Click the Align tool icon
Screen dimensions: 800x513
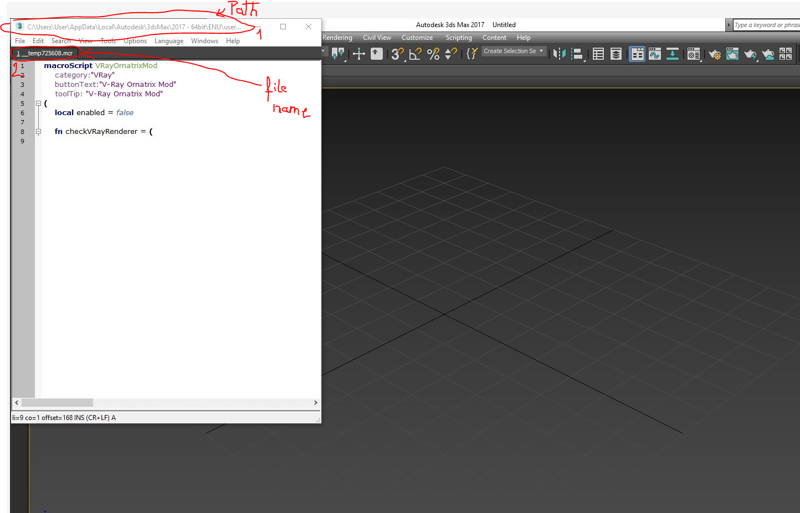[577, 54]
